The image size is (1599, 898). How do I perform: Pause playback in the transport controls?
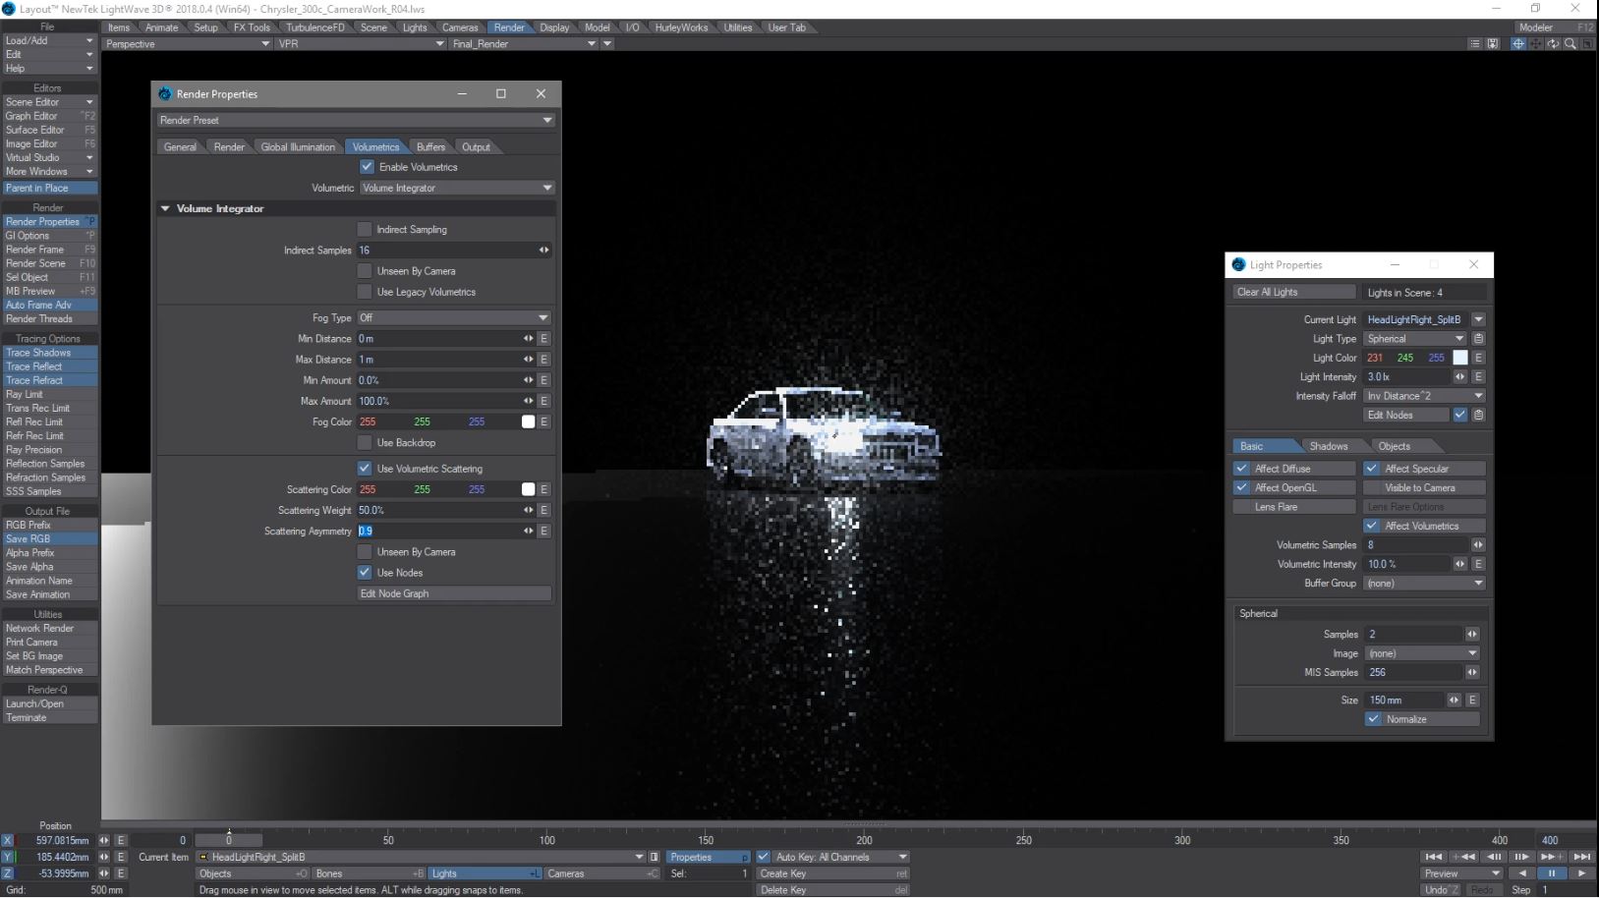click(1552, 873)
